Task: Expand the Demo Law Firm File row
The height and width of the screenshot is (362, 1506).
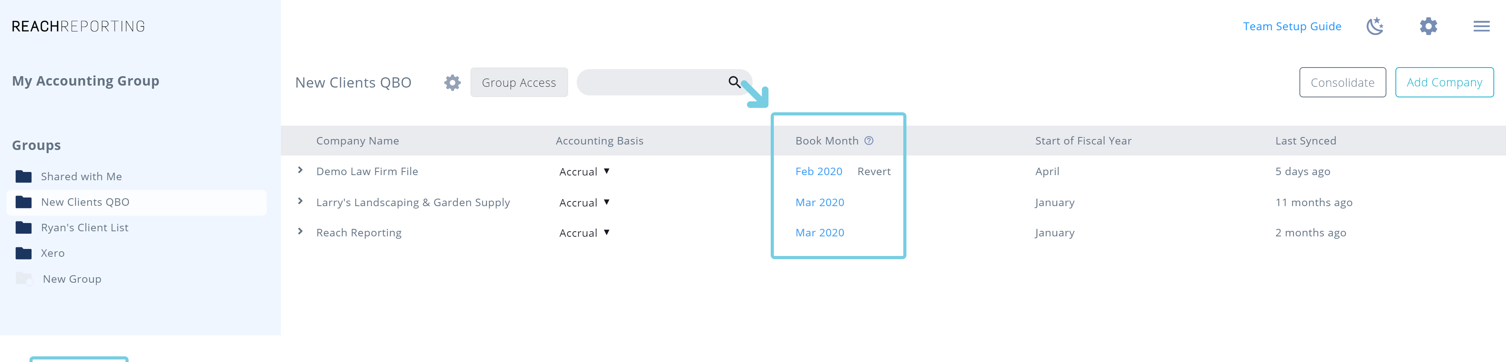Action: [300, 170]
